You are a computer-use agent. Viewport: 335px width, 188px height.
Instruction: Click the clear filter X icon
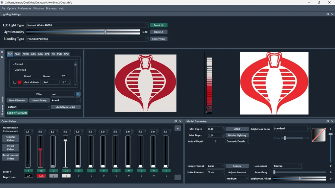tap(78, 94)
